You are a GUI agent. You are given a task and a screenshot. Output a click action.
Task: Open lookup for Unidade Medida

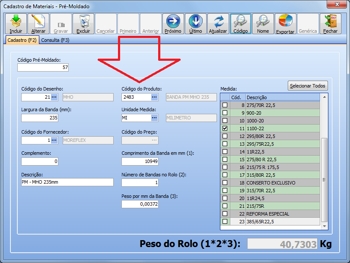pos(155,118)
